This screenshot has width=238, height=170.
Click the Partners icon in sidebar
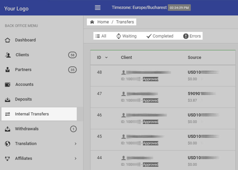coord(8,70)
